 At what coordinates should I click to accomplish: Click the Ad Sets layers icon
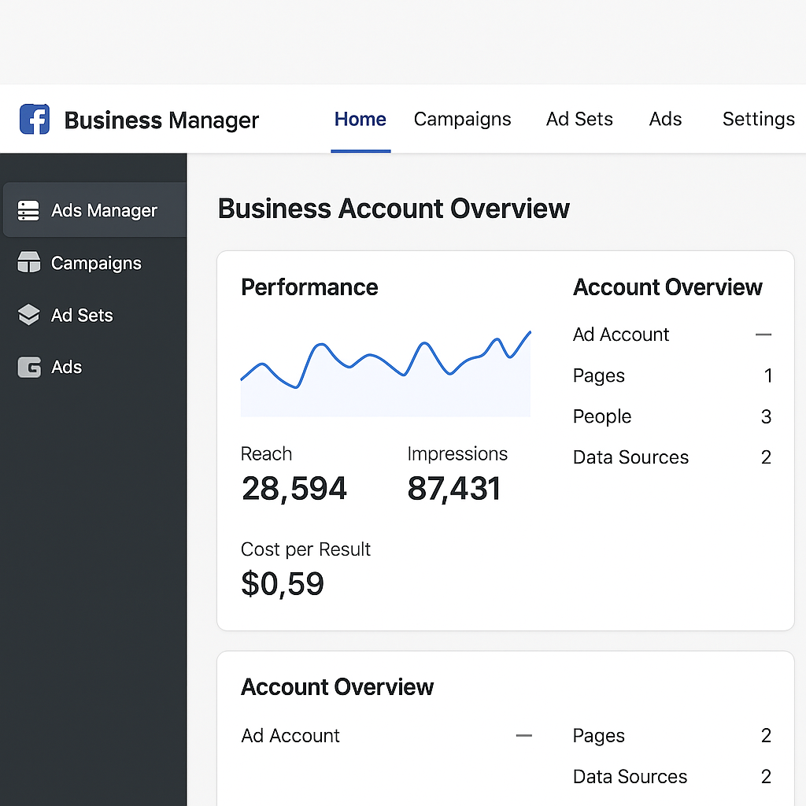(x=28, y=315)
